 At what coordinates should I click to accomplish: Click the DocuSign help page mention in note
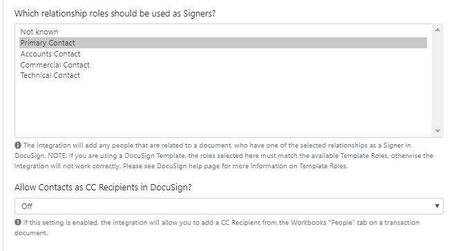coord(188,165)
